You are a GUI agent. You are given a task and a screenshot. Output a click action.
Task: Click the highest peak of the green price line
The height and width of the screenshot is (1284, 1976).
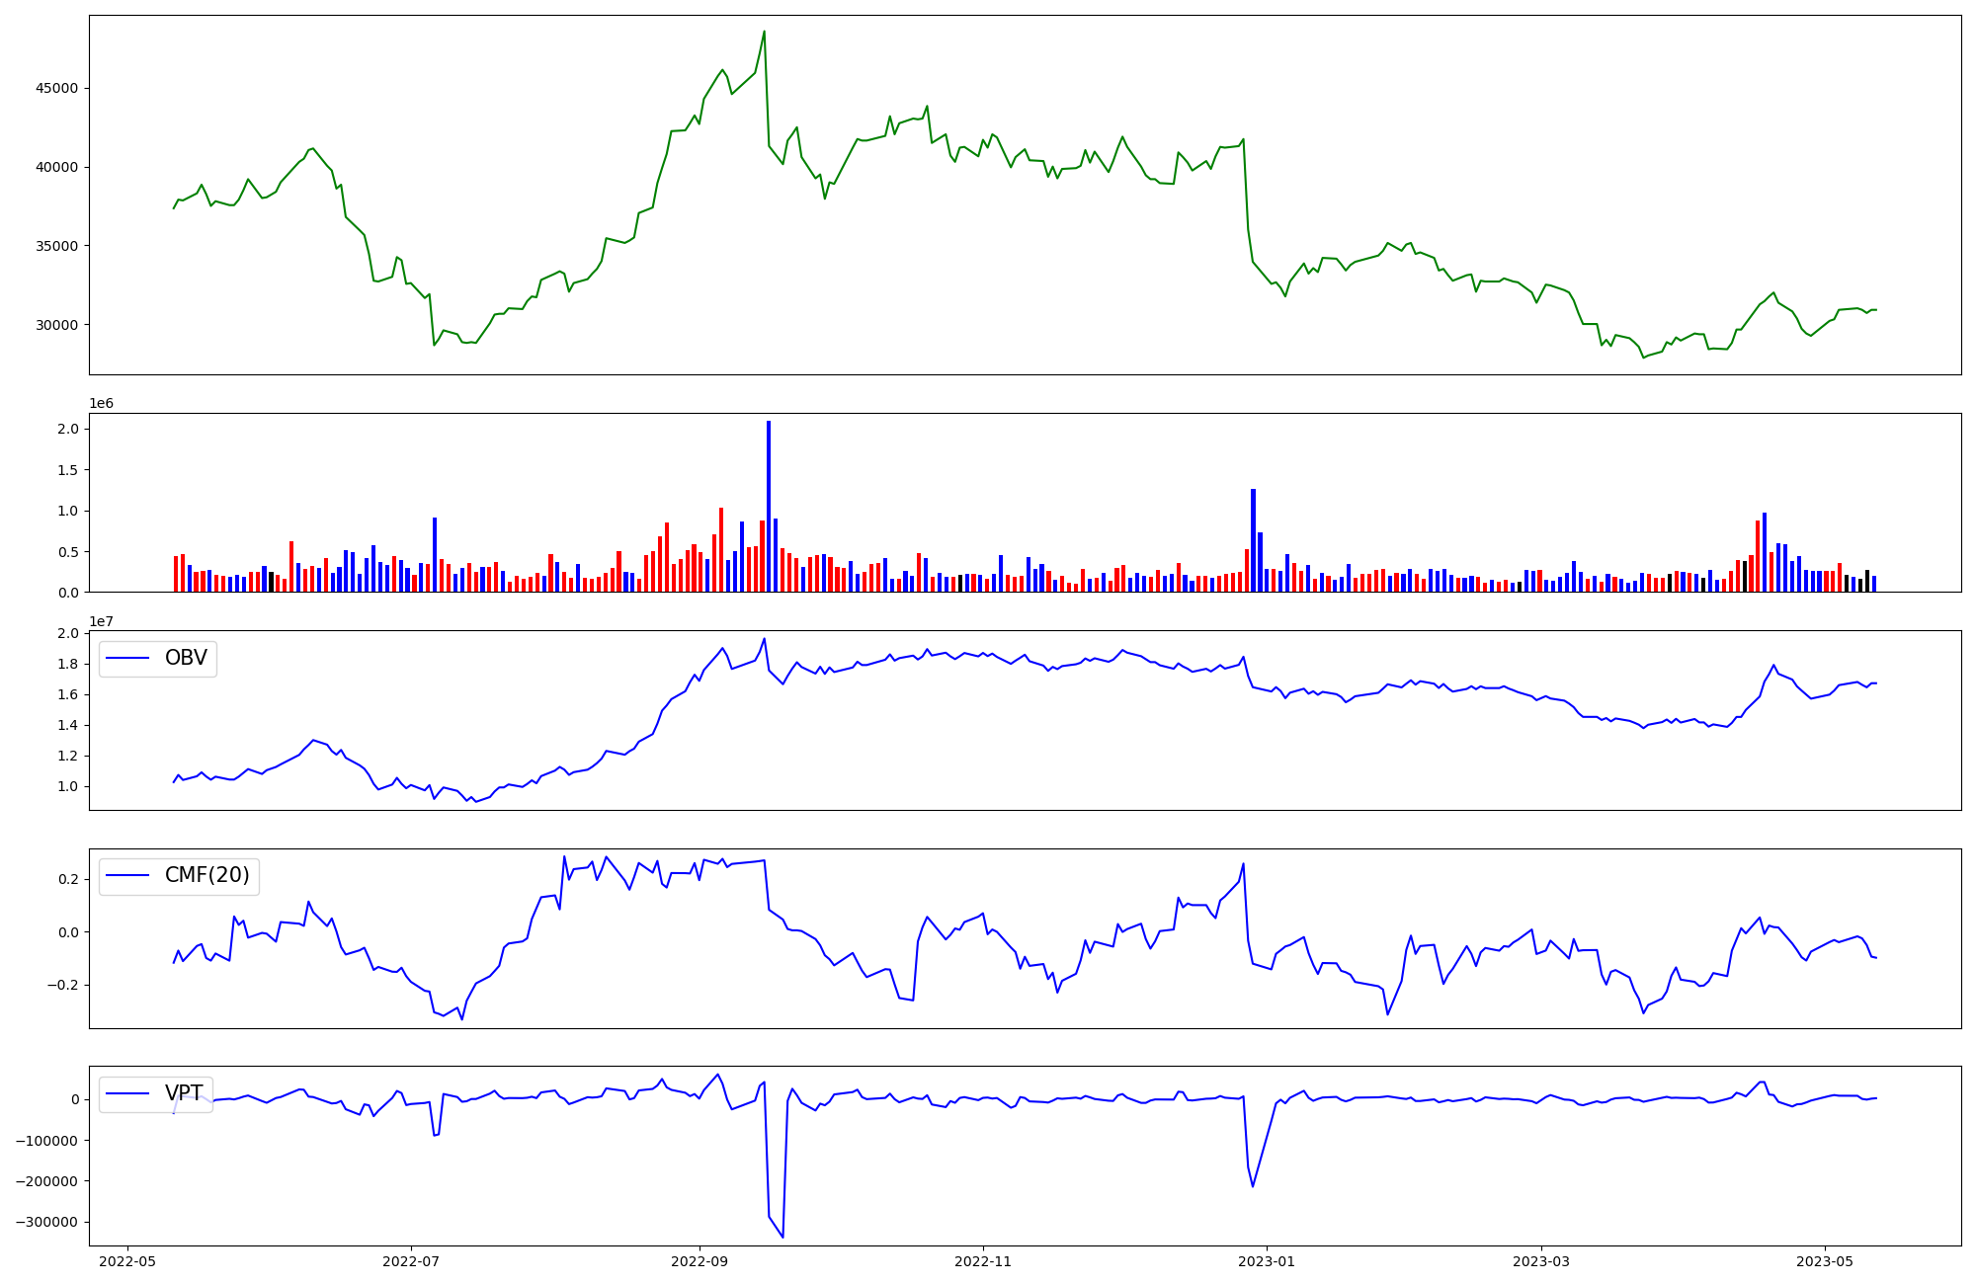[x=764, y=32]
